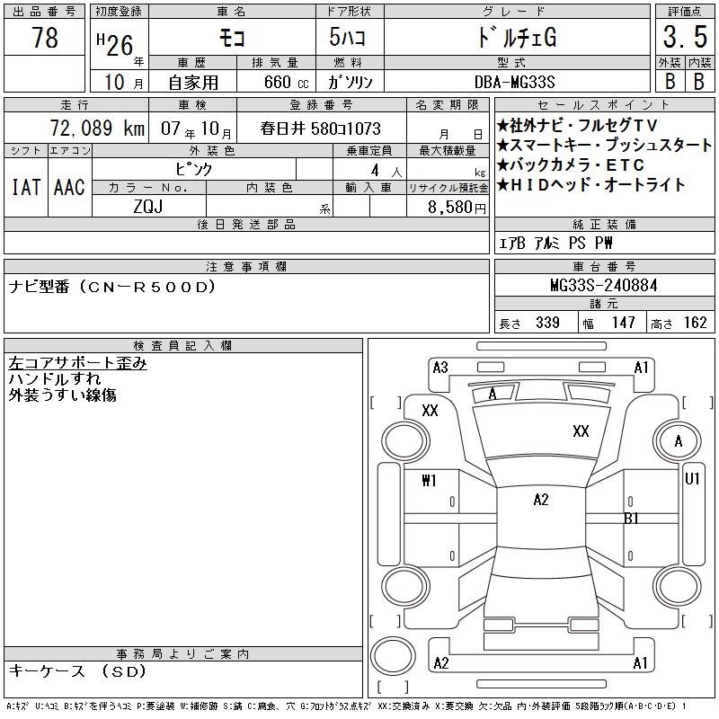This screenshot has height=719, width=719.
Task: Click the B1 damage mark on the door
Action: point(631,518)
